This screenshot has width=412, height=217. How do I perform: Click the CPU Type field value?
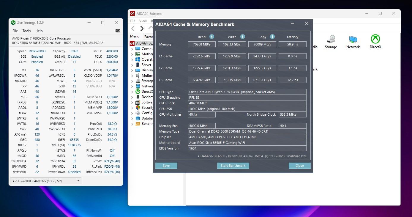[x=247, y=92]
